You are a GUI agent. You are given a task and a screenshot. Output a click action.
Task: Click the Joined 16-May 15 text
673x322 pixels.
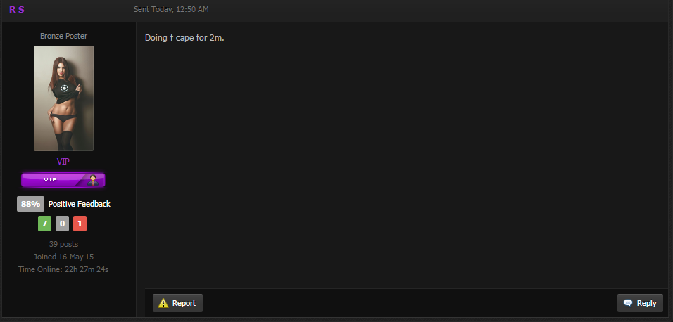point(63,257)
